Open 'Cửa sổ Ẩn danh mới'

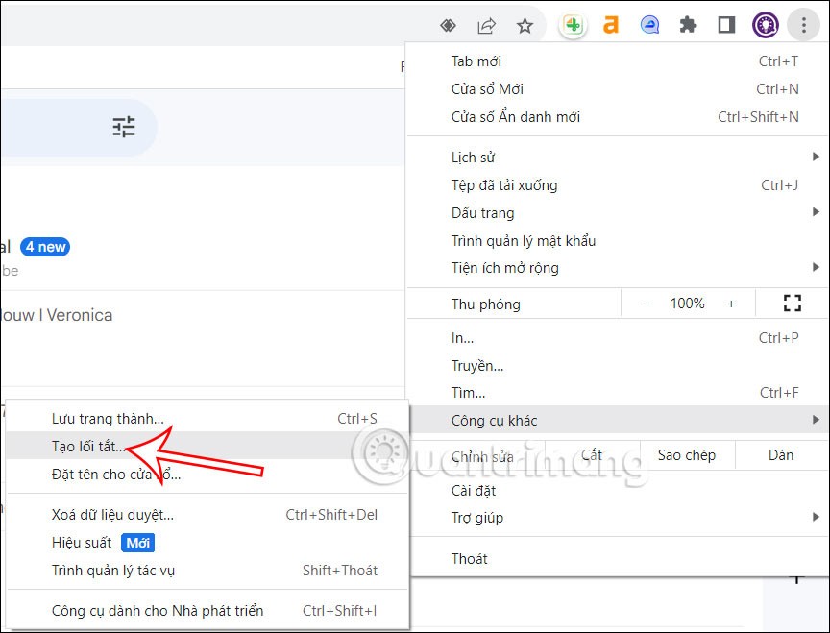click(617, 116)
